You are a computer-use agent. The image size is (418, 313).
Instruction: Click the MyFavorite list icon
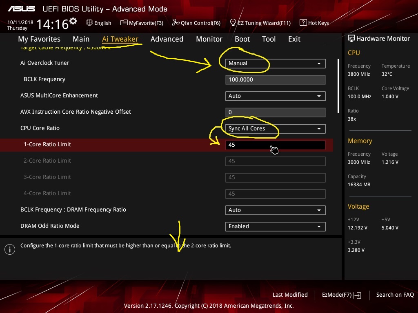(x=124, y=23)
